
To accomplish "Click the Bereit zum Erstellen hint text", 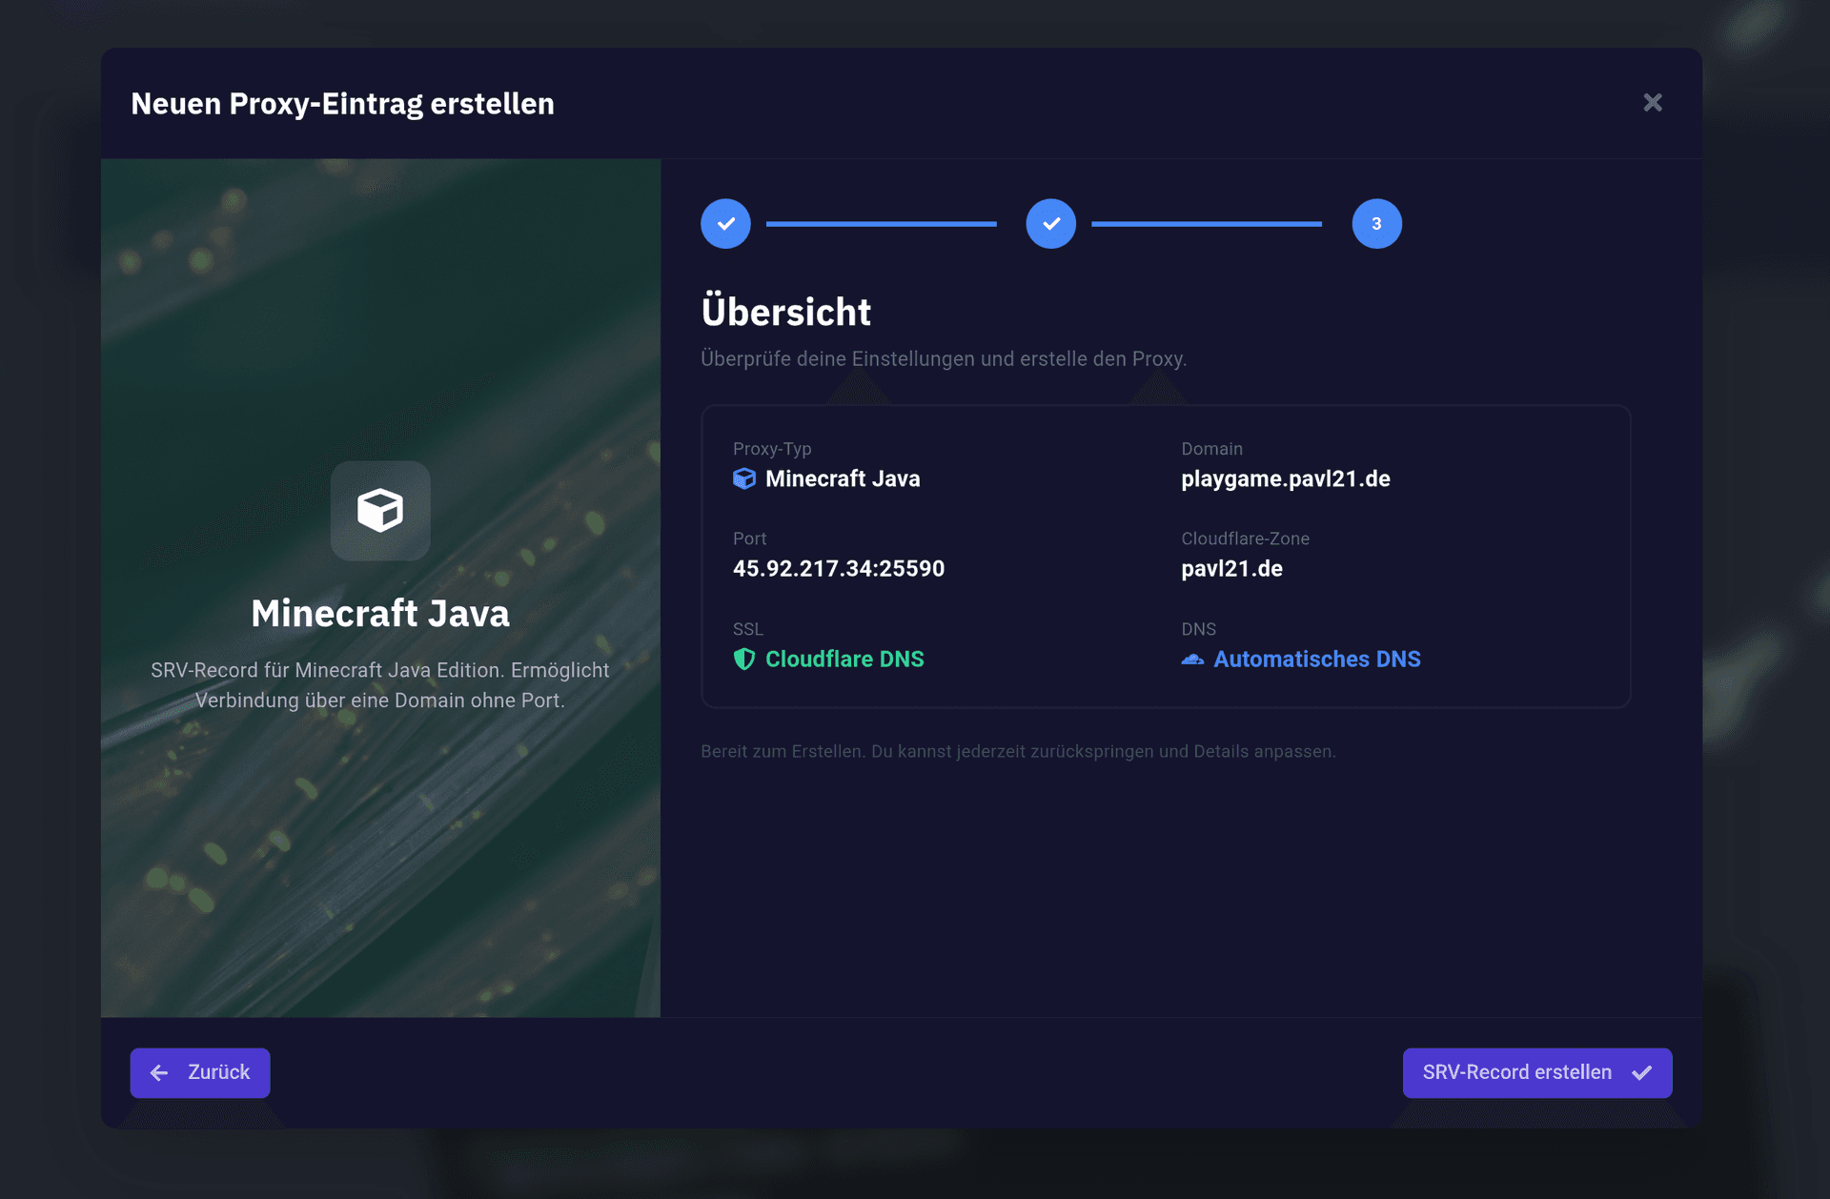I will point(1017,751).
